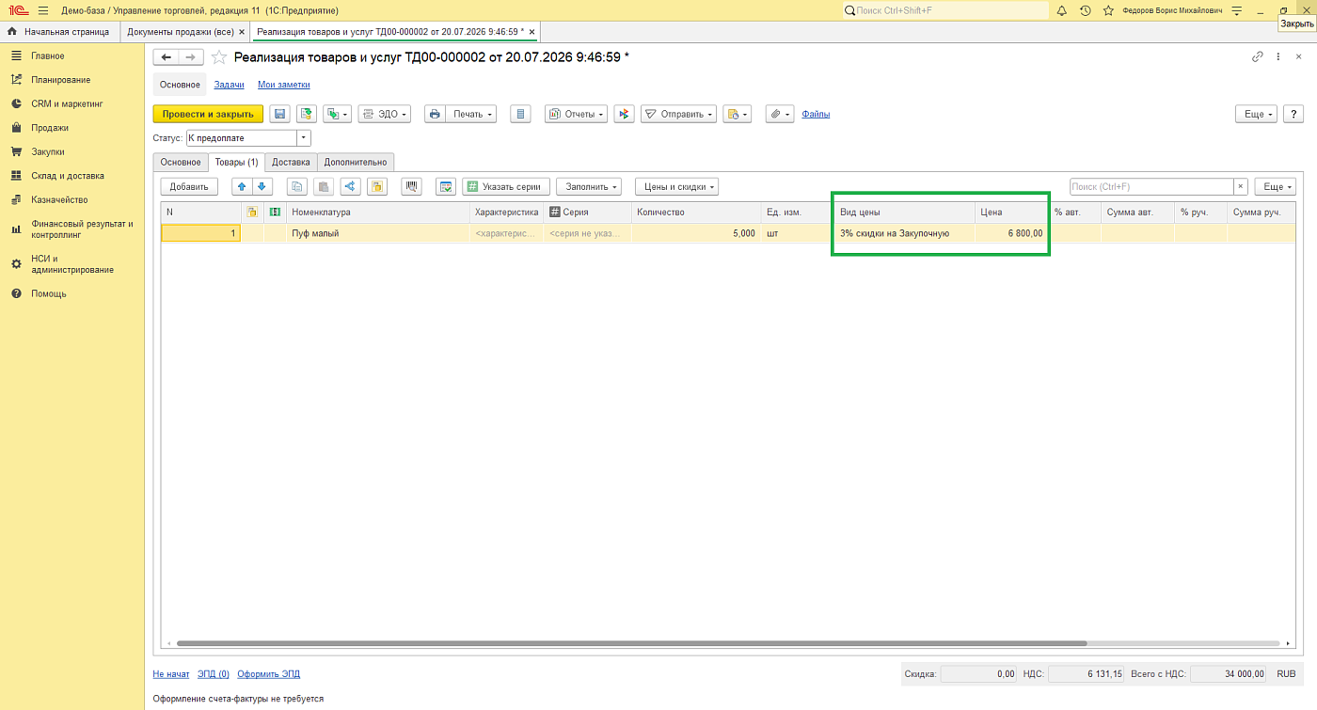This screenshot has height=710, width=1317.
Task: Open the Оформить ЭПД link
Action: (268, 674)
